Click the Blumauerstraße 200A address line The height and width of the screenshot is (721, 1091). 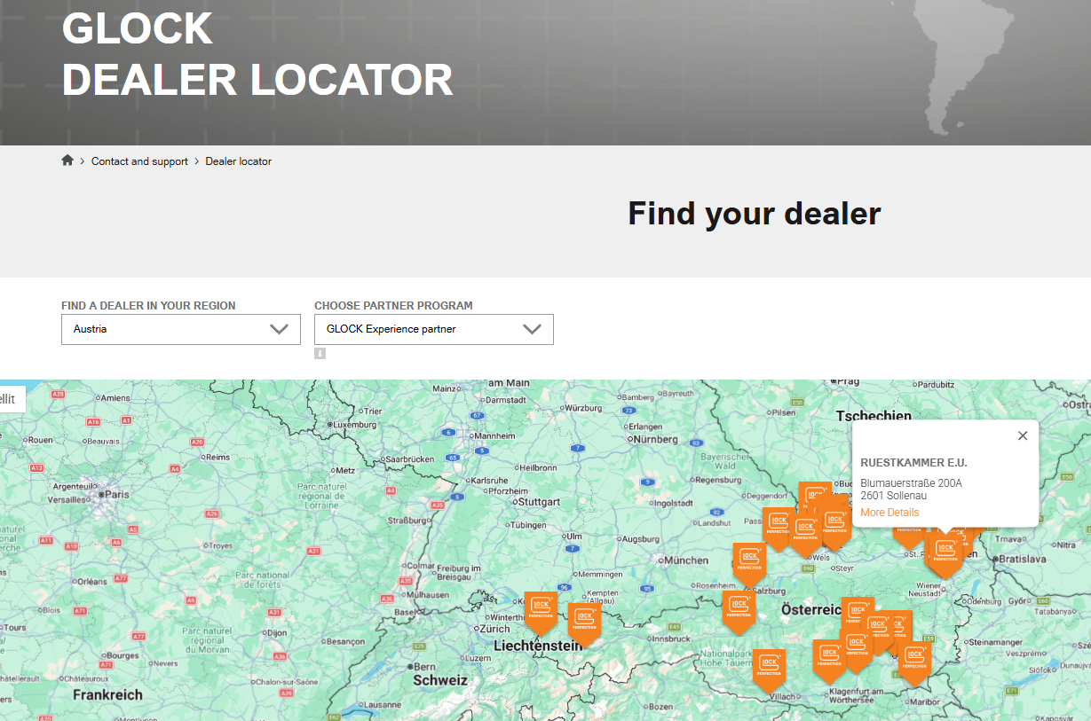911,483
